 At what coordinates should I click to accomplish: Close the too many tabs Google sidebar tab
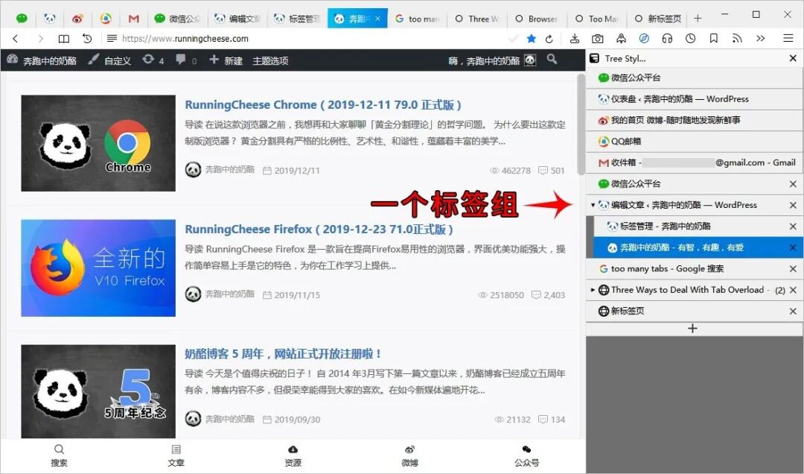(793, 268)
